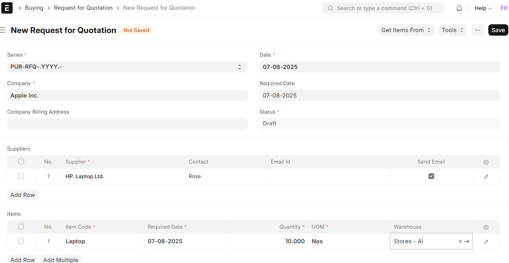The width and height of the screenshot is (509, 263).
Task: Uncheck Send Email for HP. Laptop Ltd.
Action: coord(431,176)
